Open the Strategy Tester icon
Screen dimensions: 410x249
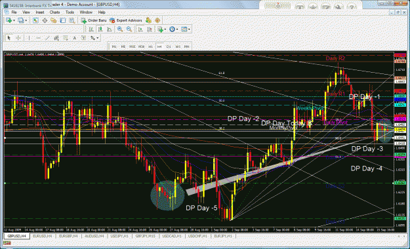72,20
